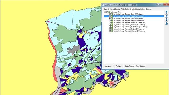This screenshot has width=169, height=95.
Task: Click layer type icon of Terenuri_intravilan row
Action: pyautogui.click(x=112, y=31)
